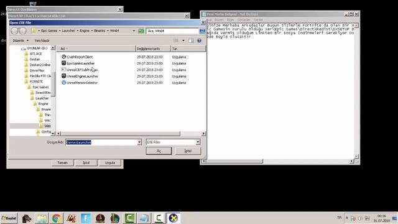
Task: Click Uygula in the DirectX properties window
Action: point(110,163)
